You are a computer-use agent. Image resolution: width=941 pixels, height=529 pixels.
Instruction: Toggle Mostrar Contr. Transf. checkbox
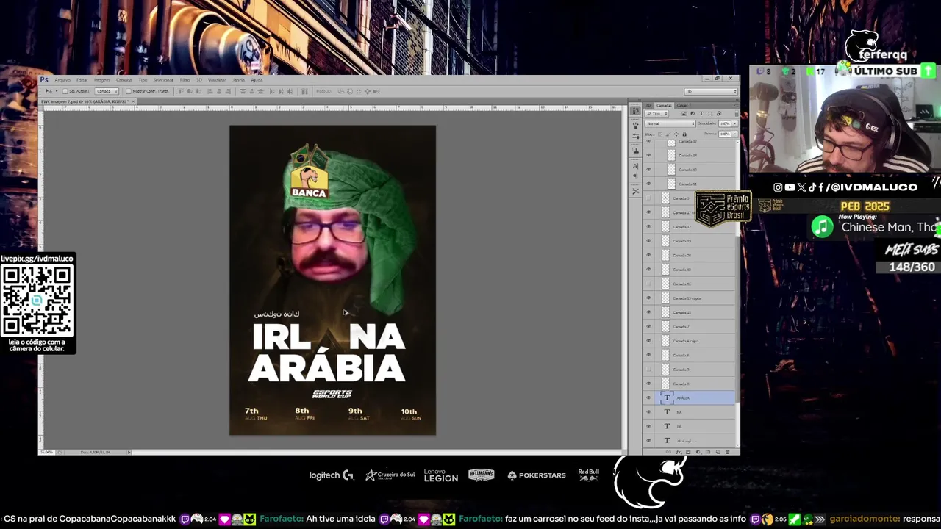[129, 91]
